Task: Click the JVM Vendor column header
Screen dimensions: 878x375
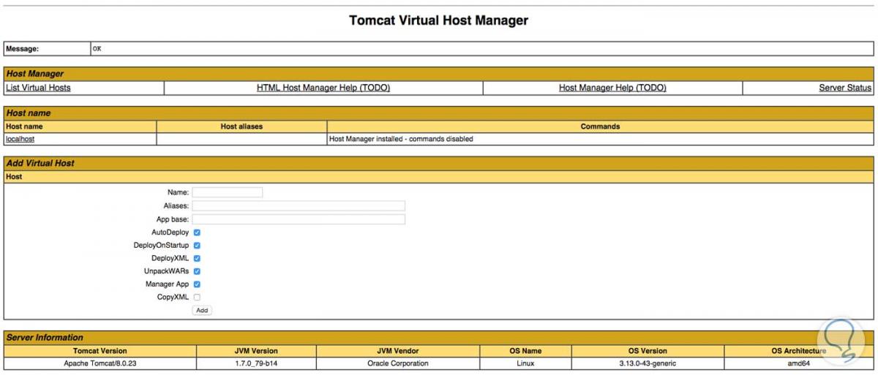Action: pyautogui.click(x=398, y=351)
